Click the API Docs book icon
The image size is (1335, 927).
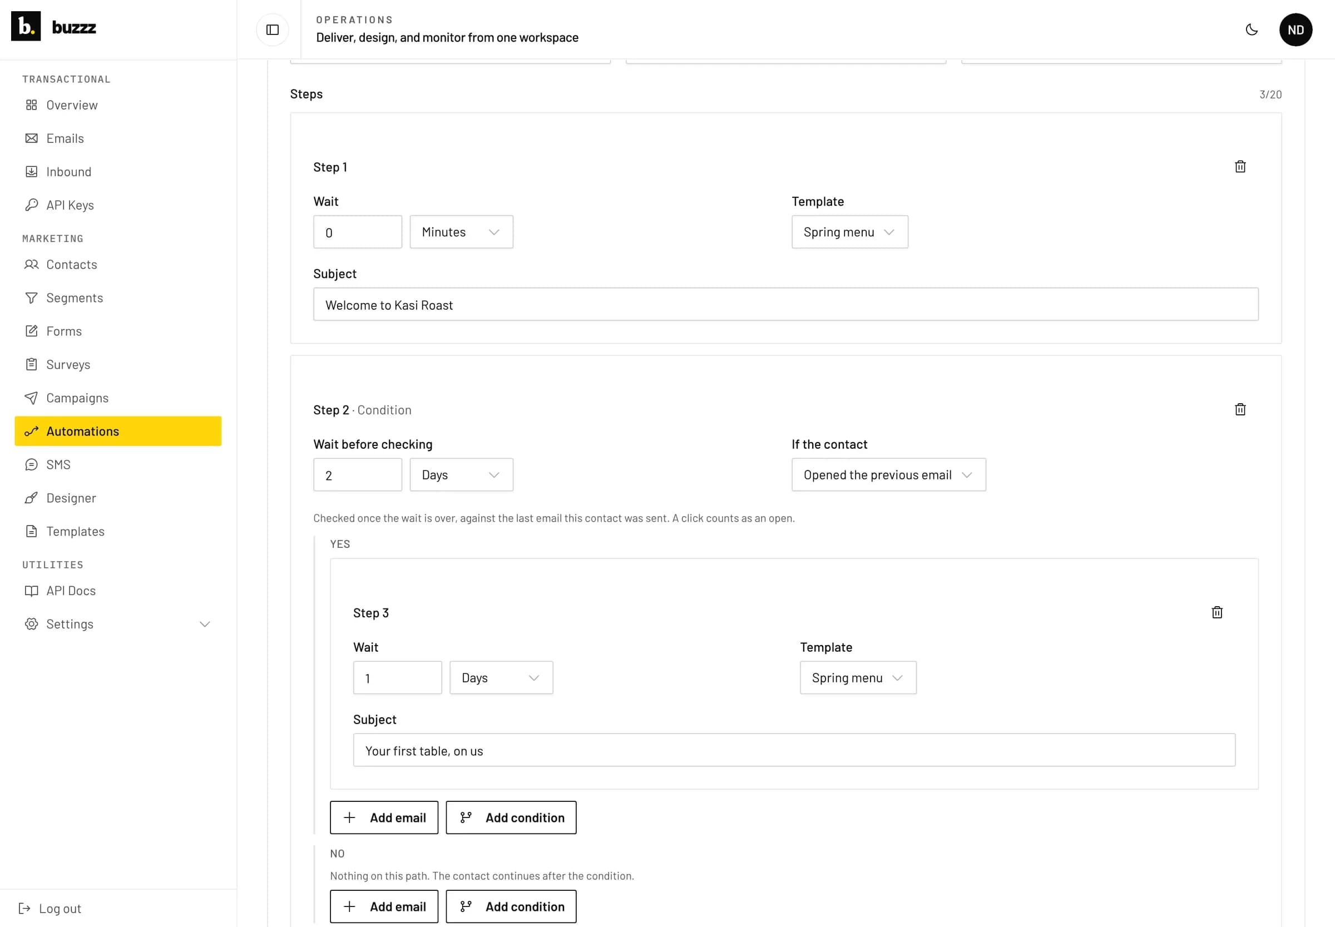tap(31, 591)
